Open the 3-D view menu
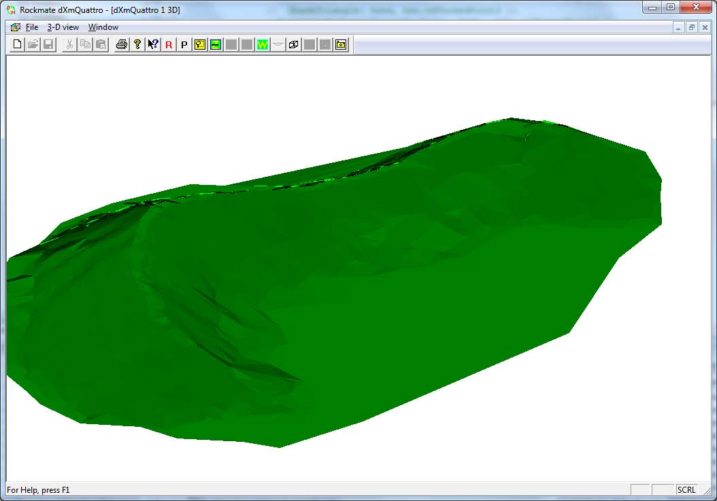 click(x=63, y=27)
